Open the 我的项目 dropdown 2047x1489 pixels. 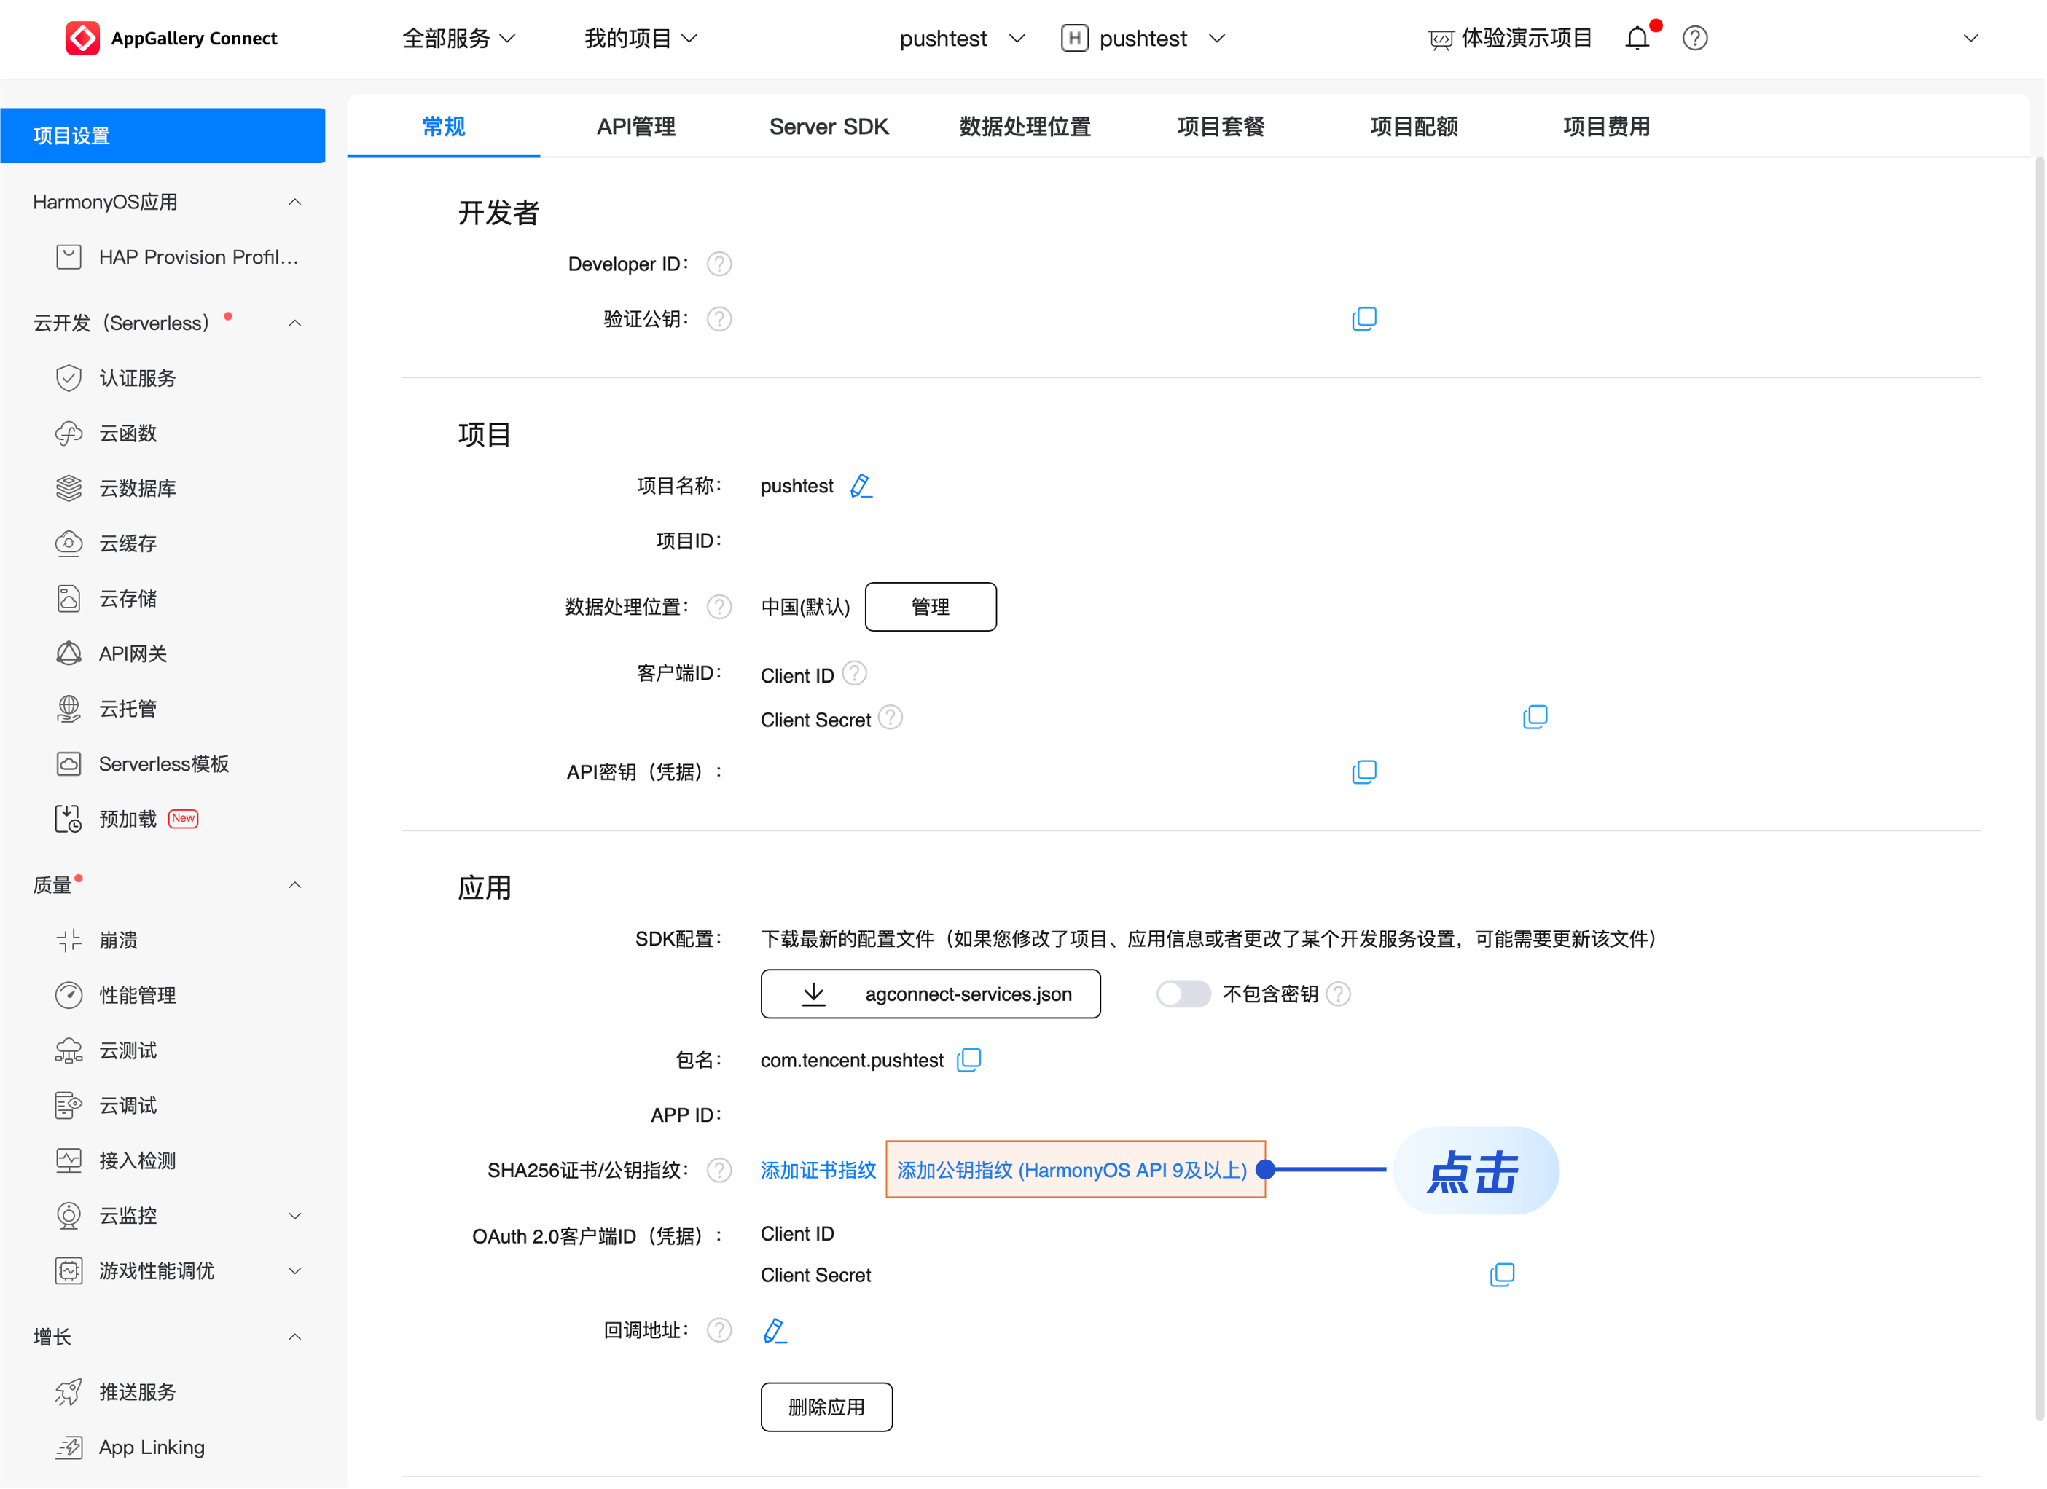[x=642, y=38]
